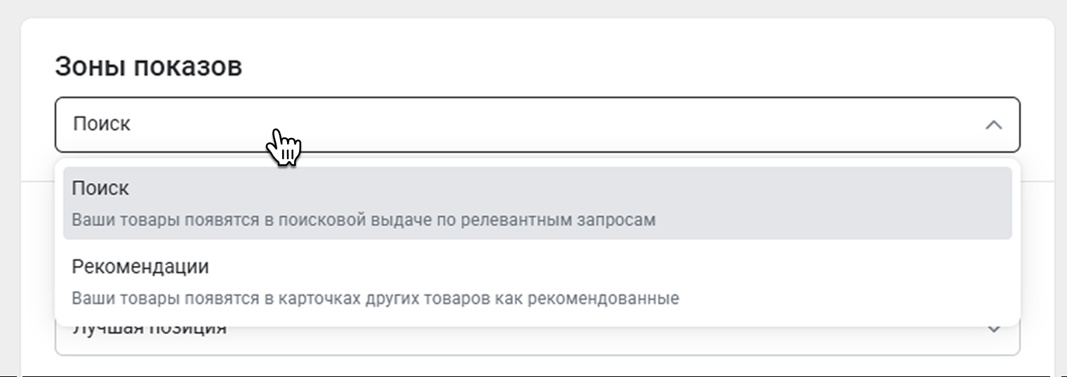Image resolution: width=1067 pixels, height=377 pixels.
Task: Click the Рекомендации option title text
Action: pyautogui.click(x=140, y=267)
